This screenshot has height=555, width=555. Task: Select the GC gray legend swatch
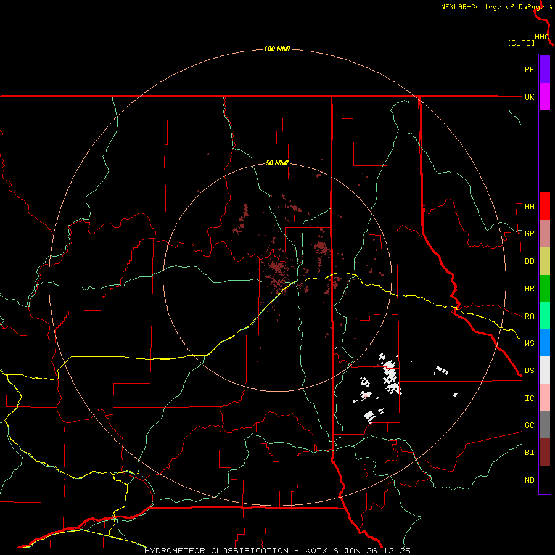pyautogui.click(x=545, y=425)
